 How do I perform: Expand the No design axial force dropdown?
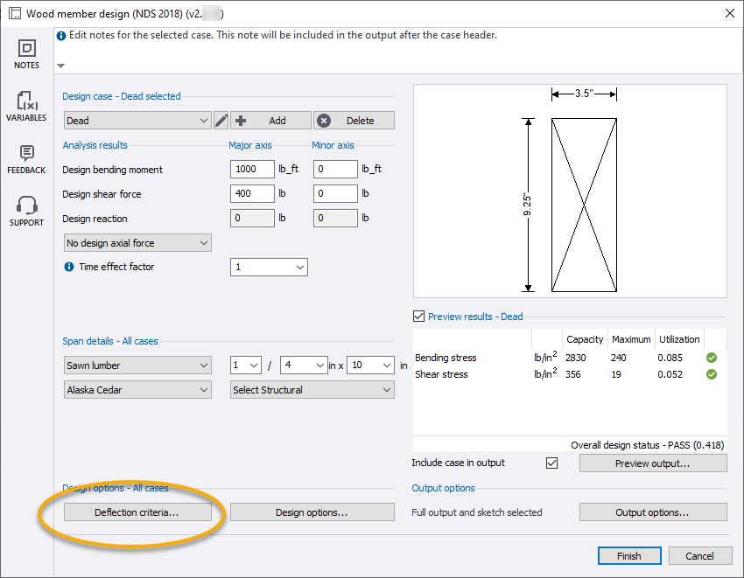tap(137, 242)
